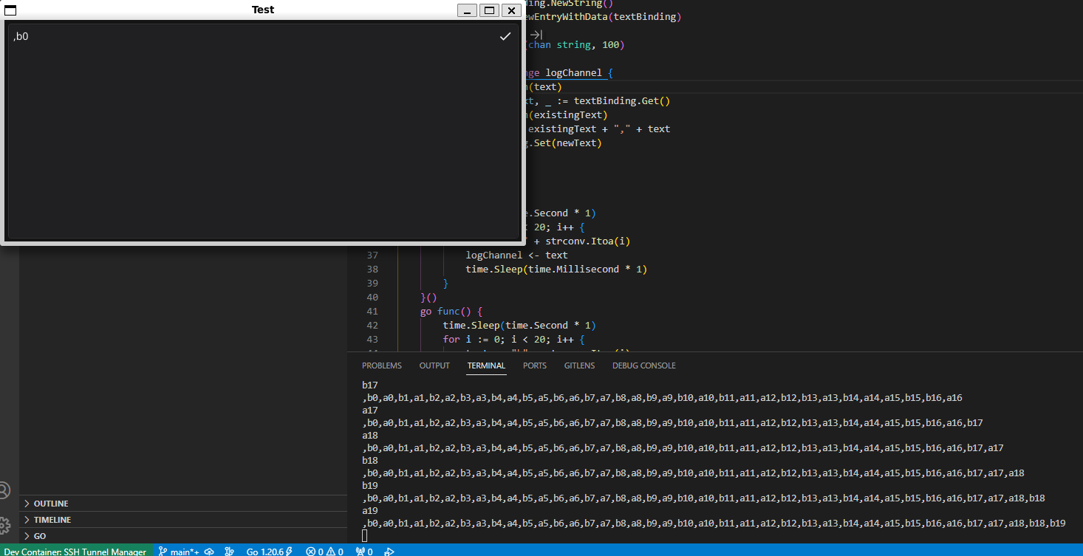Open the main*+ branch picker in status bar
The height and width of the screenshot is (556, 1083).
(180, 552)
